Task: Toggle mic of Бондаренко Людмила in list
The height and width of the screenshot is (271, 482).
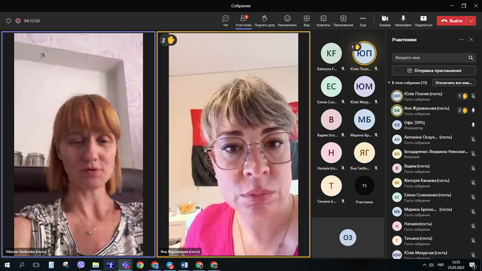Action: (474, 154)
